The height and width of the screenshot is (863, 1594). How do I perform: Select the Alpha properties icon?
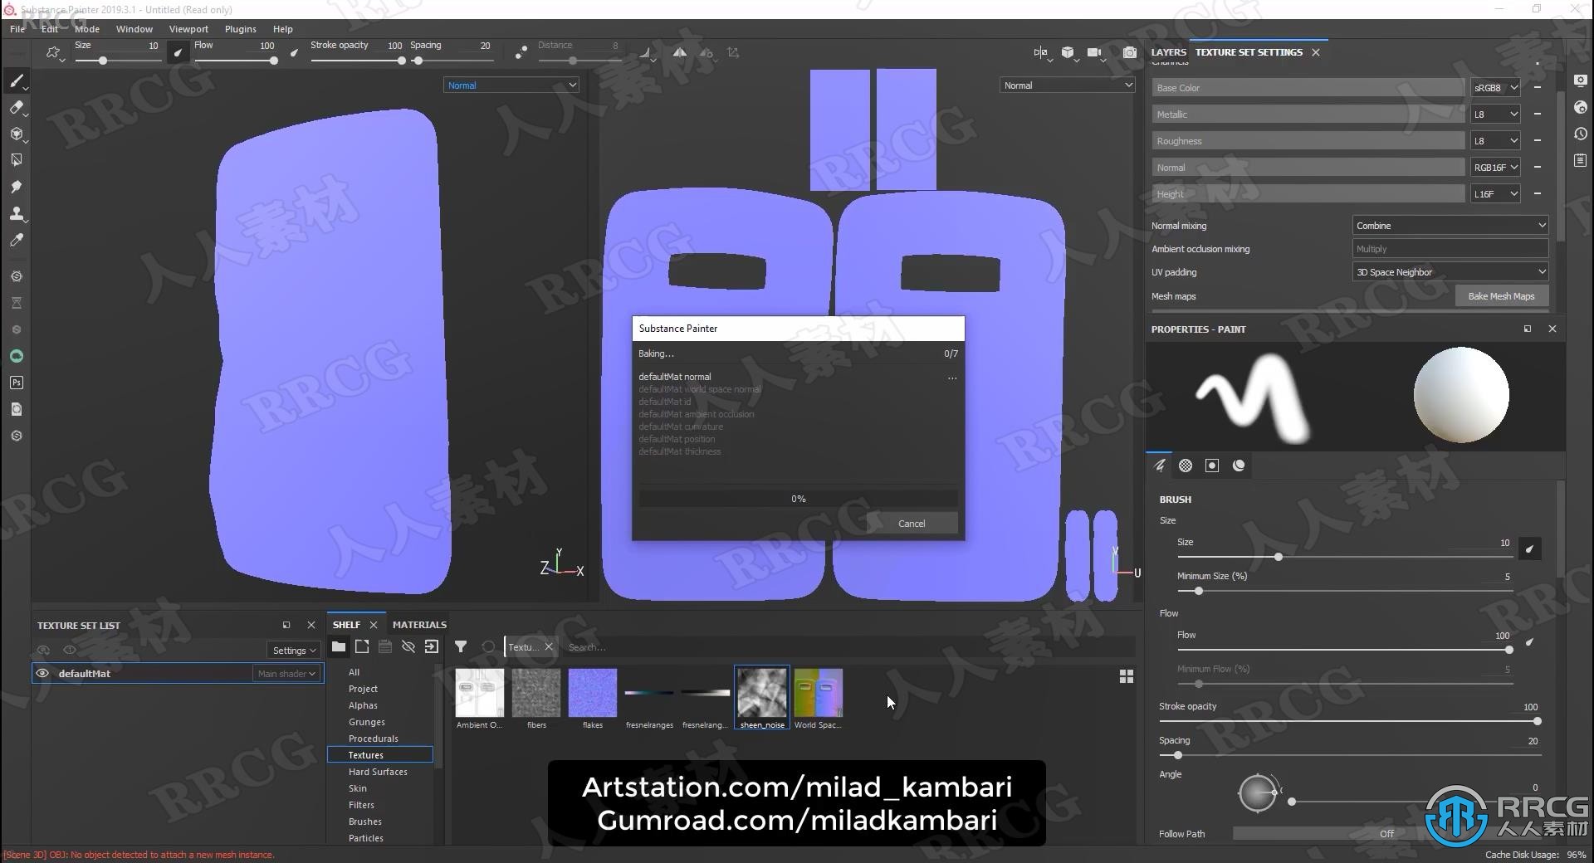tap(1186, 466)
